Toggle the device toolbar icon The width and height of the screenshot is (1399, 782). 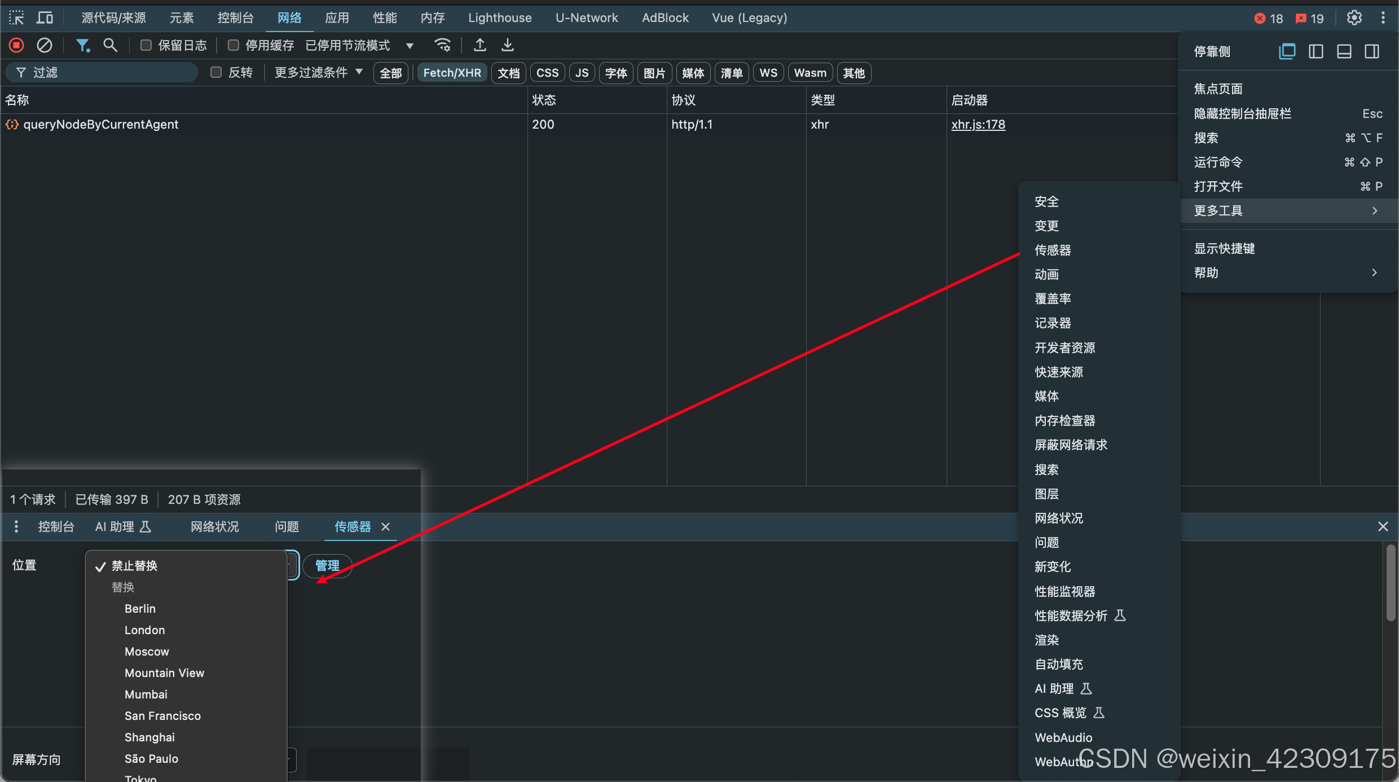click(x=45, y=18)
